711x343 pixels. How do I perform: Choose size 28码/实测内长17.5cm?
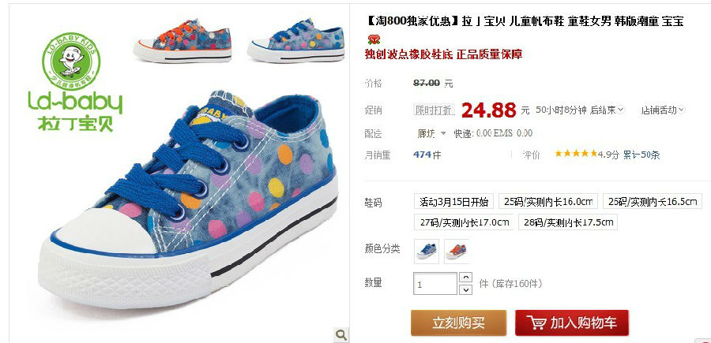pos(568,222)
